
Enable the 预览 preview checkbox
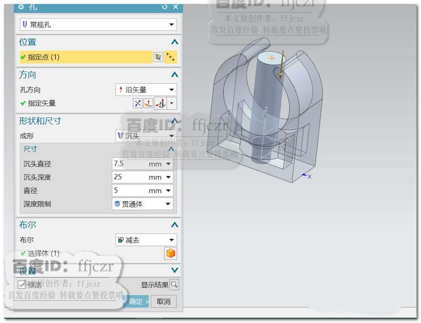(x=21, y=285)
